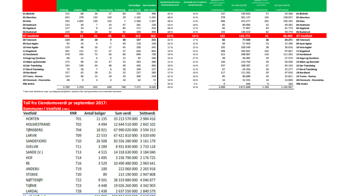The height and width of the screenshot is (196, 349).
Task: Click the 'TJØME' row label
Action: [31, 186]
